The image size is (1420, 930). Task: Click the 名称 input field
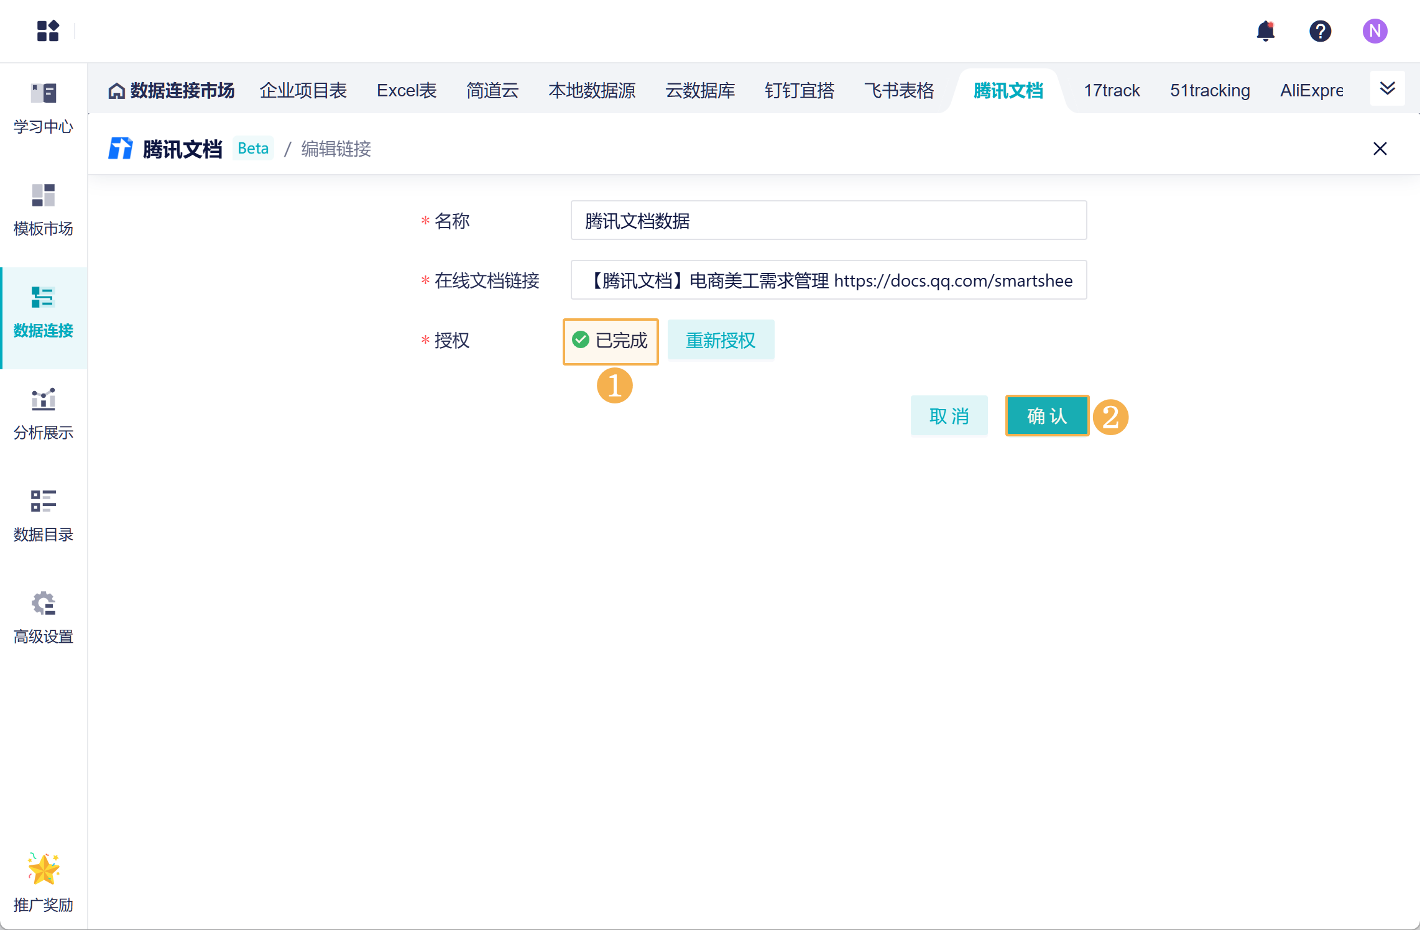tap(828, 221)
